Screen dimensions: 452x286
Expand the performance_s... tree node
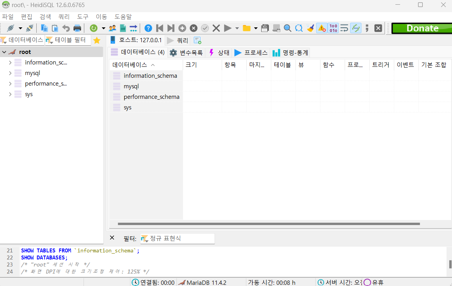point(10,84)
